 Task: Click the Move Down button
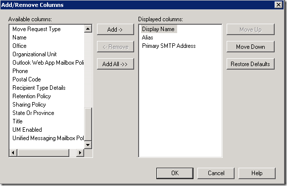click(250, 47)
